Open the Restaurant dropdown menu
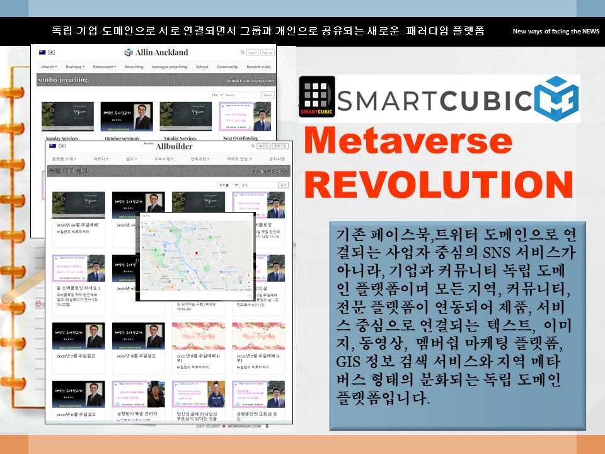 (105, 67)
